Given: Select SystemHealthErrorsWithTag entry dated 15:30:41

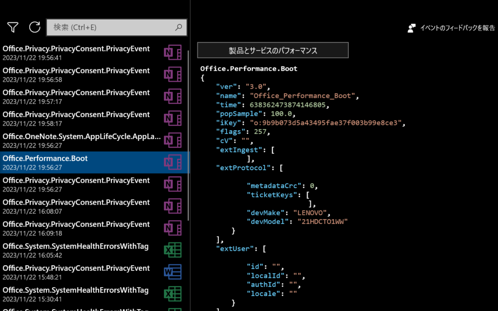Looking at the screenshot, I should pyautogui.click(x=94, y=294).
